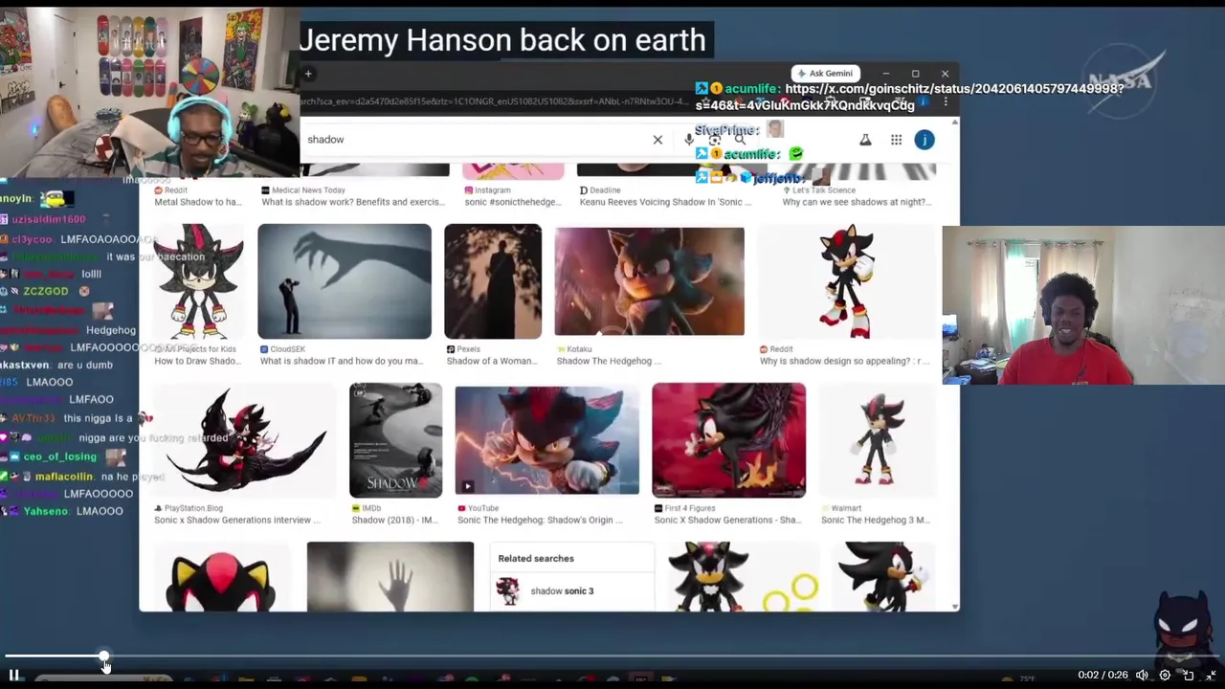This screenshot has height=689, width=1225.
Task: Open Pexels Shadow of a Woman image
Action: pyautogui.click(x=493, y=281)
